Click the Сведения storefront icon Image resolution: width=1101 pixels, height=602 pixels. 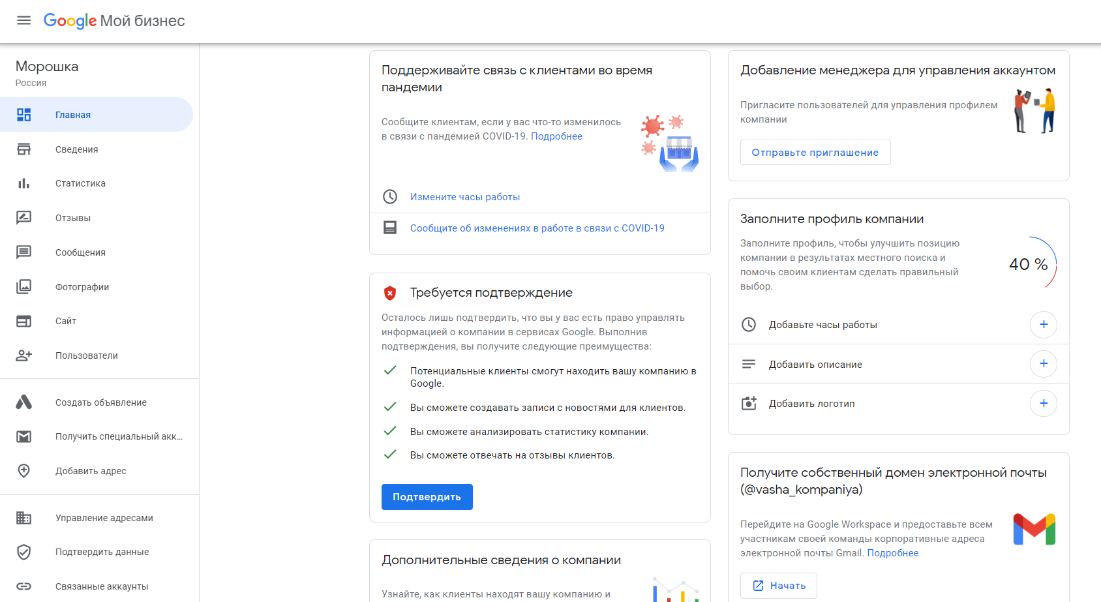point(24,149)
